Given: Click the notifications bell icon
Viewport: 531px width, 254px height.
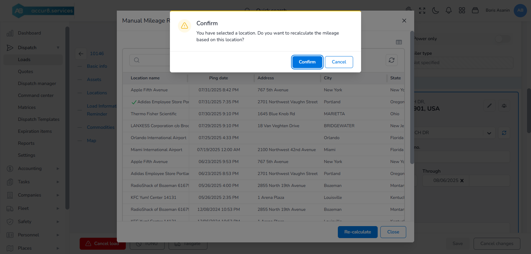Looking at the screenshot, I should pyautogui.click(x=449, y=10).
